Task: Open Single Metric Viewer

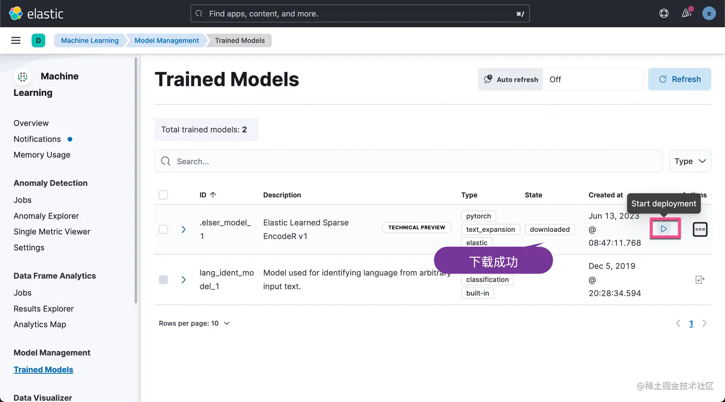Action: [52, 231]
